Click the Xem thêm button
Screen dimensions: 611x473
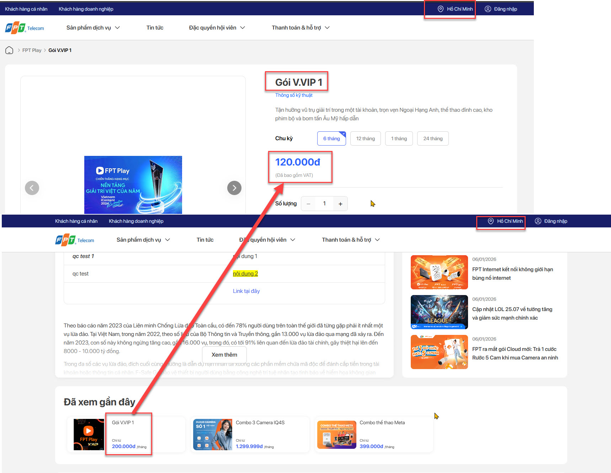224,355
